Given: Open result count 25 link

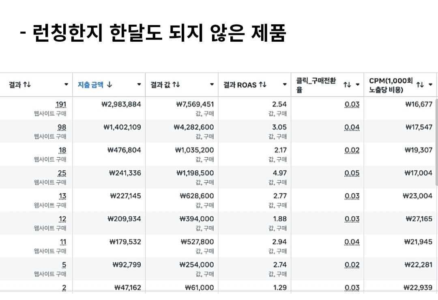Looking at the screenshot, I should [62, 174].
